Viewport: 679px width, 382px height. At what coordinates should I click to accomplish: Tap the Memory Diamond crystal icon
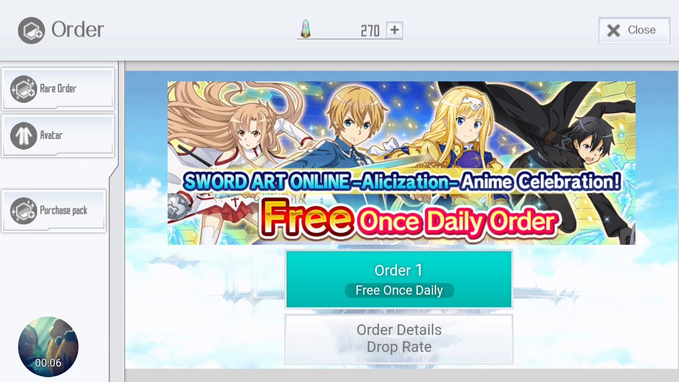(x=305, y=29)
